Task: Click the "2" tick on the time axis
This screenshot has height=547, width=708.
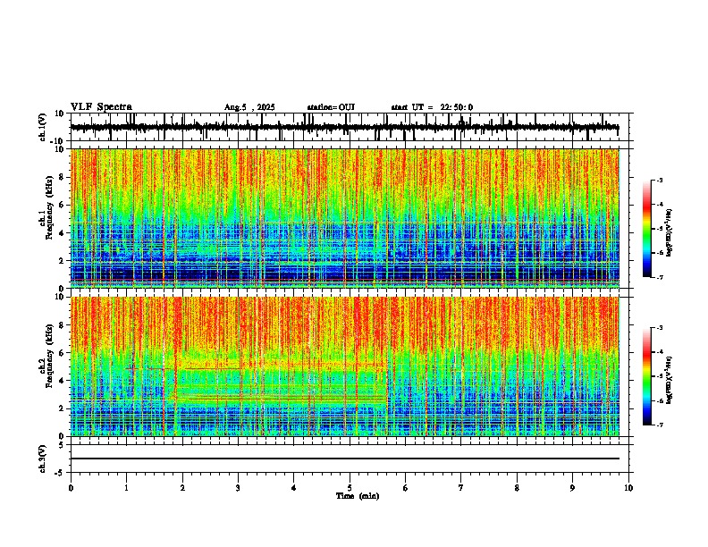Action: pyautogui.click(x=182, y=488)
